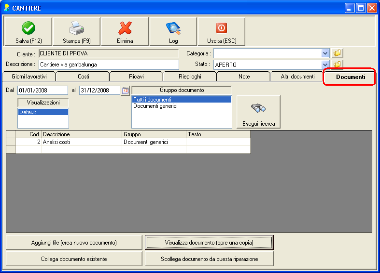Sort by the Descrizione column header
Viewport: 380px width, 273px height.
pos(82,134)
